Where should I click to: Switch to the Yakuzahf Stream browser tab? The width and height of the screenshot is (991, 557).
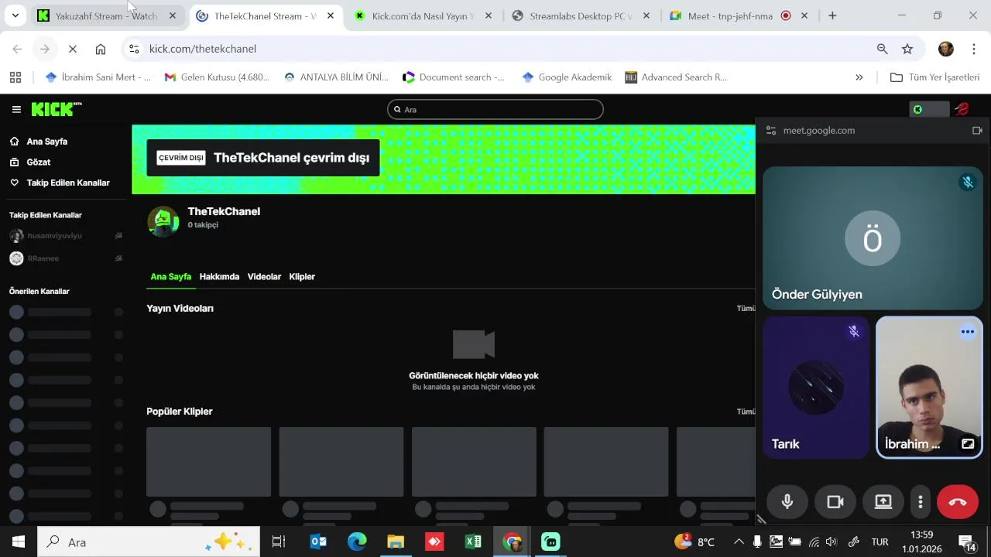pos(107,16)
